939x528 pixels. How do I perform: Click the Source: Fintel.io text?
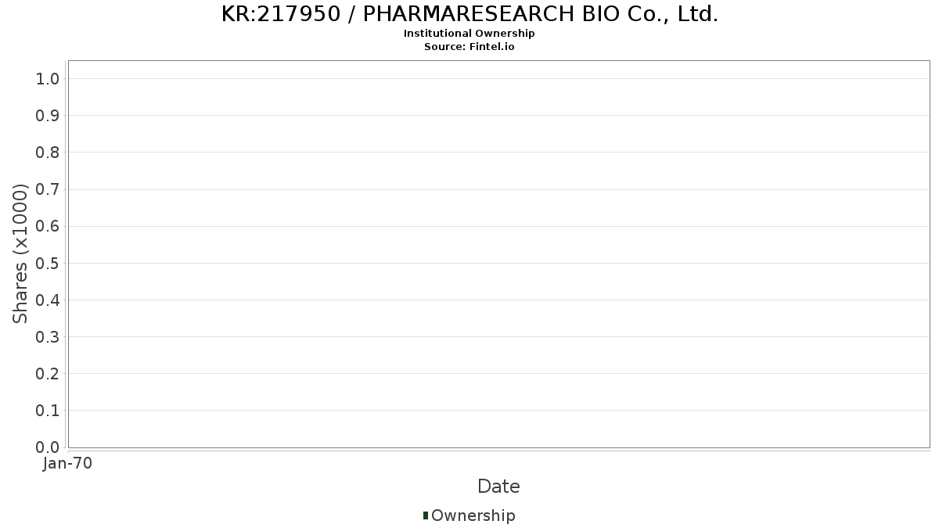[x=469, y=46]
